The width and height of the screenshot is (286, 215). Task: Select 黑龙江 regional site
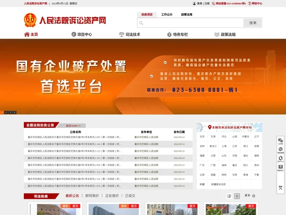pos(213,146)
